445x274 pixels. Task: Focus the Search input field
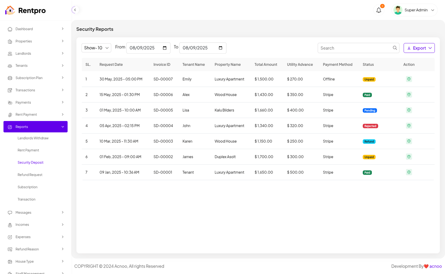click(355, 48)
